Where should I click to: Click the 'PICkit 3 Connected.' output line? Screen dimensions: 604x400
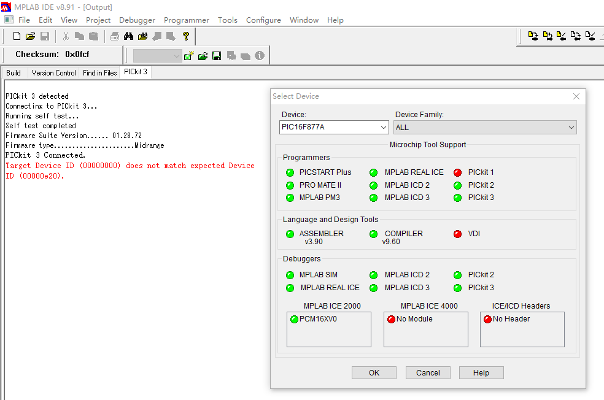click(45, 155)
